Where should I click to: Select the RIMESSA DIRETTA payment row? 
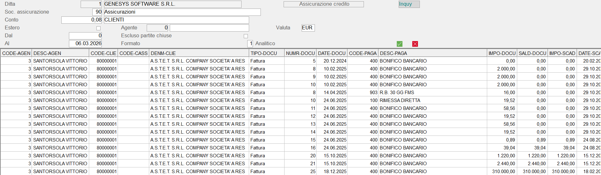[x=400, y=100]
